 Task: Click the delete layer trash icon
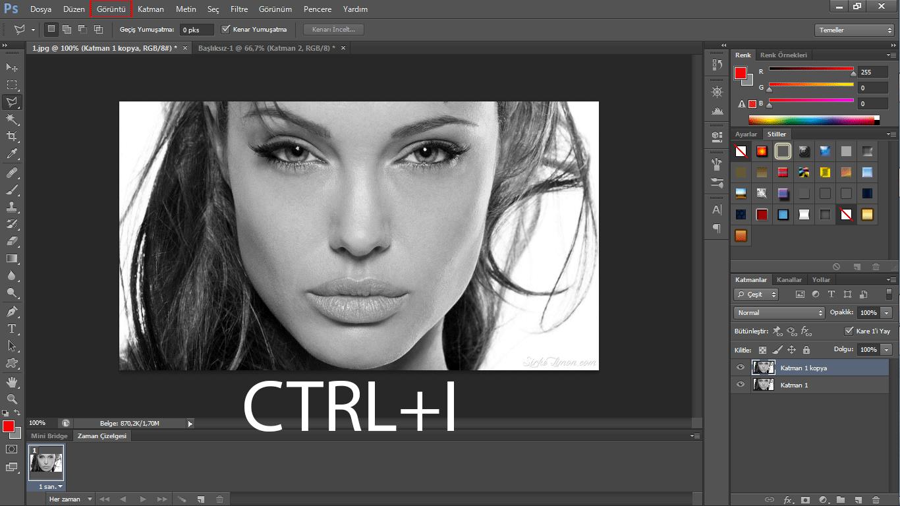[876, 499]
